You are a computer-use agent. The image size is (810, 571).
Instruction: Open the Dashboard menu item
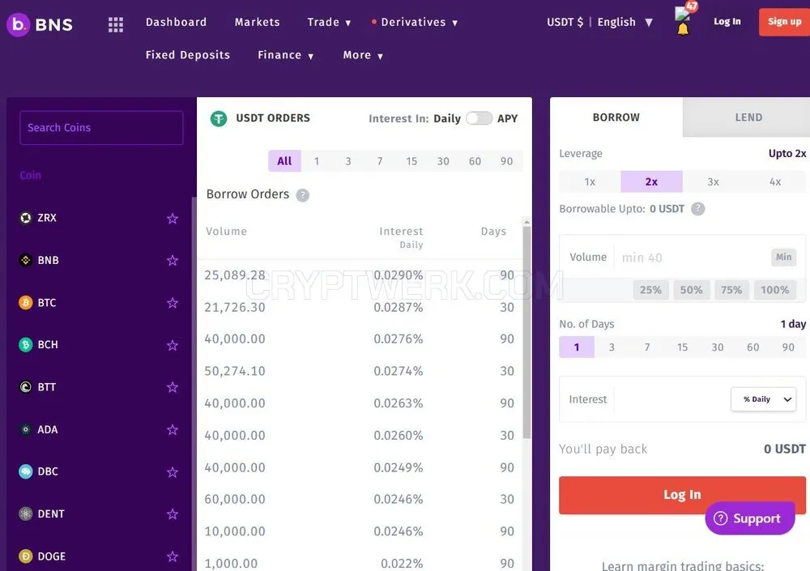coord(176,22)
